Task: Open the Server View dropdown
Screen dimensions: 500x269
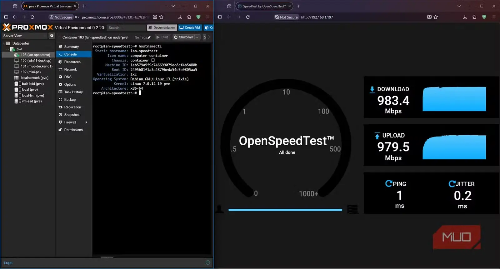Action: pos(24,36)
